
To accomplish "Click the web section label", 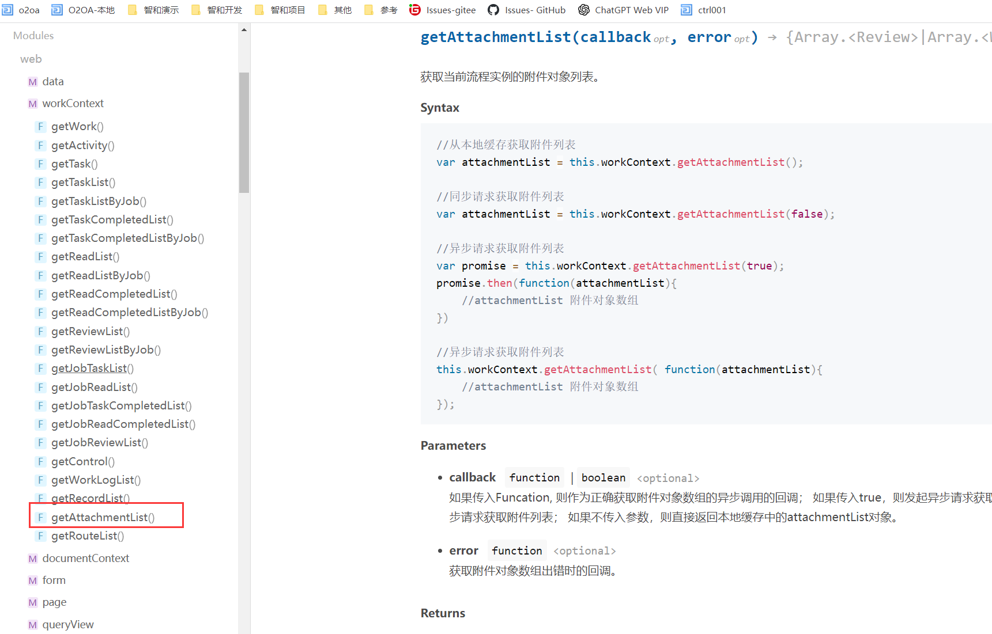I will tap(31, 59).
